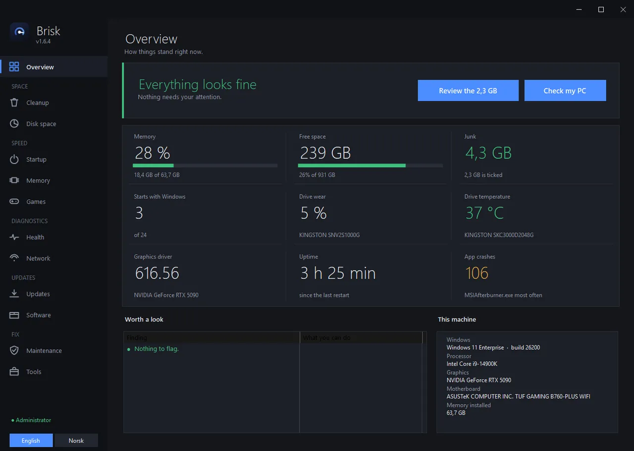
Task: Click the 4,3 GB junk value
Action: [x=488, y=153]
